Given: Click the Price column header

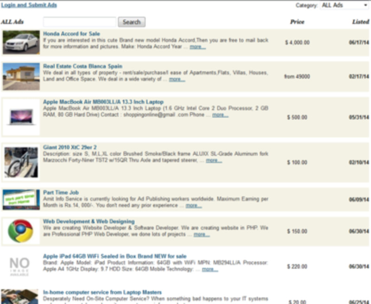Looking at the screenshot, I should [297, 22].
